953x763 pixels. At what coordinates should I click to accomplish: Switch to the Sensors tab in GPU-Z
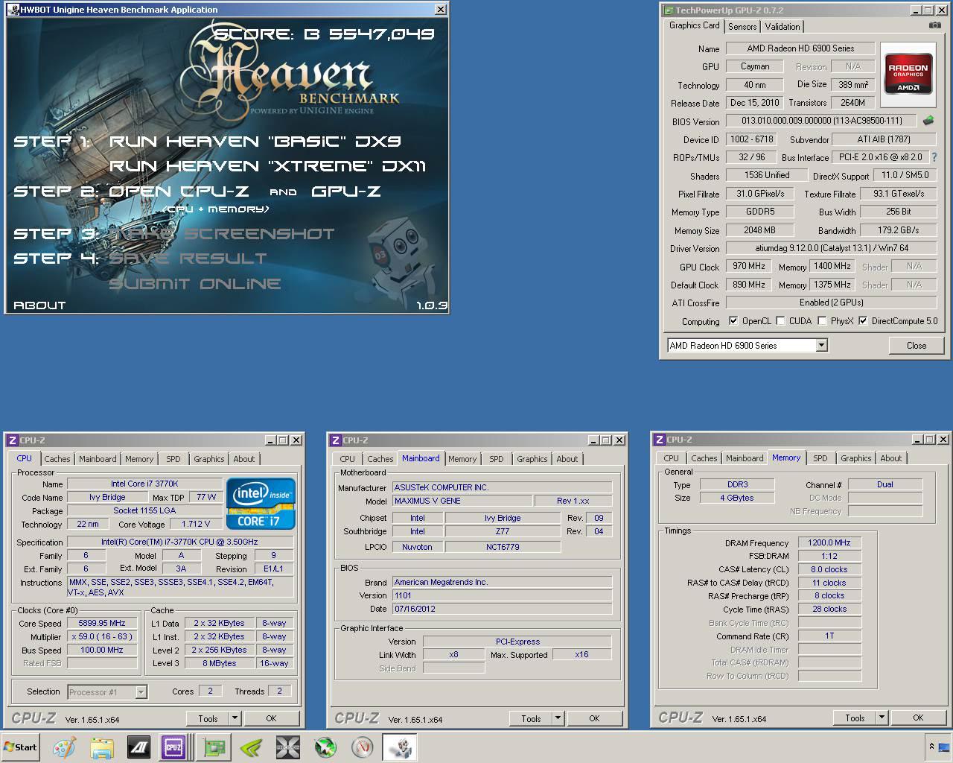click(742, 27)
